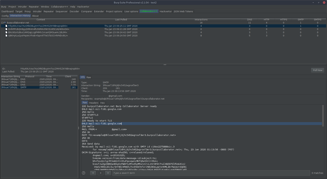The width and height of the screenshot is (327, 179).
Task: Open the Config sub-tab
Action: (5, 16)
